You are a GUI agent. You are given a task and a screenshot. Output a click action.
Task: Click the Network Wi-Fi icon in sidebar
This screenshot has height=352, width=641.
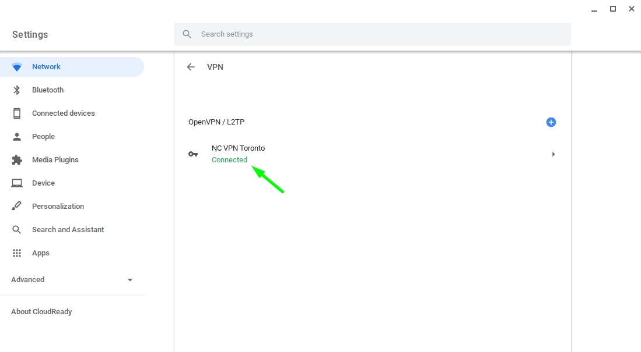point(17,67)
